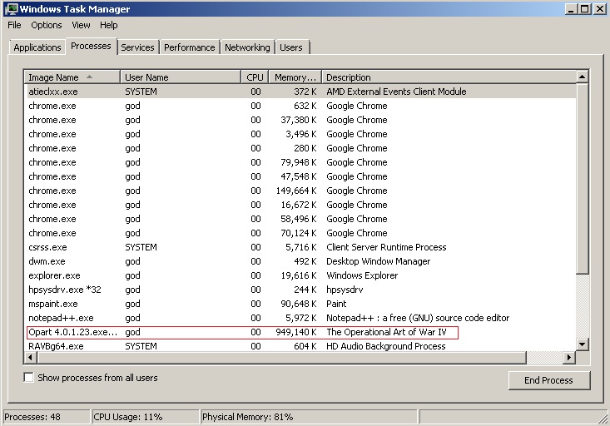Select chrome.exe using 37,380 K memory

click(300, 120)
